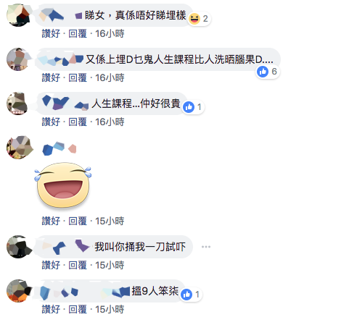Click 讚好 under the laughing sticker comment
This screenshot has width=357, height=317.
pos(51,221)
